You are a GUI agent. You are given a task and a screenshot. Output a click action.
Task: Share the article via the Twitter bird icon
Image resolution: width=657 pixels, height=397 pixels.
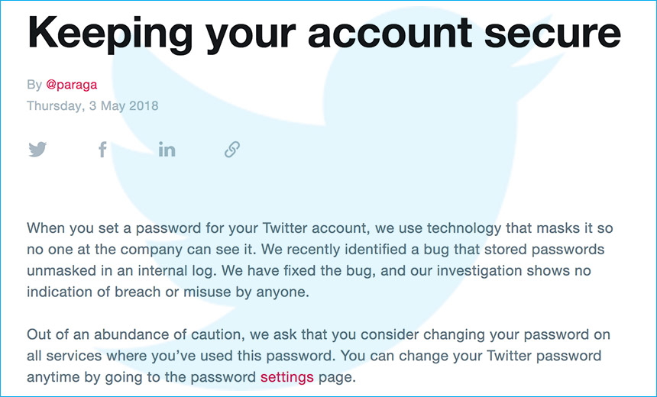click(37, 149)
